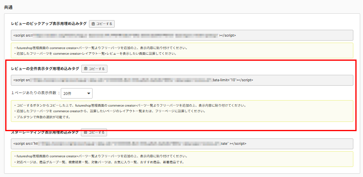The height and width of the screenshot is (177, 363).
Task: Click the note プルダウンで件数の選択が可能です
Action: 42,117
